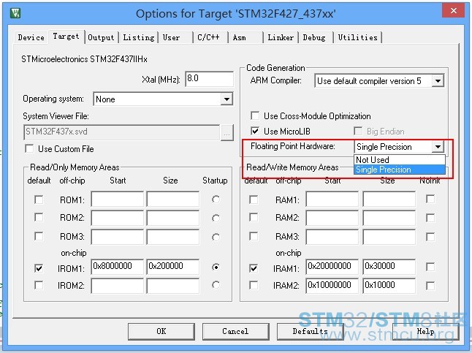
Task: Click the System Viewer File browse button
Action: click(227, 132)
